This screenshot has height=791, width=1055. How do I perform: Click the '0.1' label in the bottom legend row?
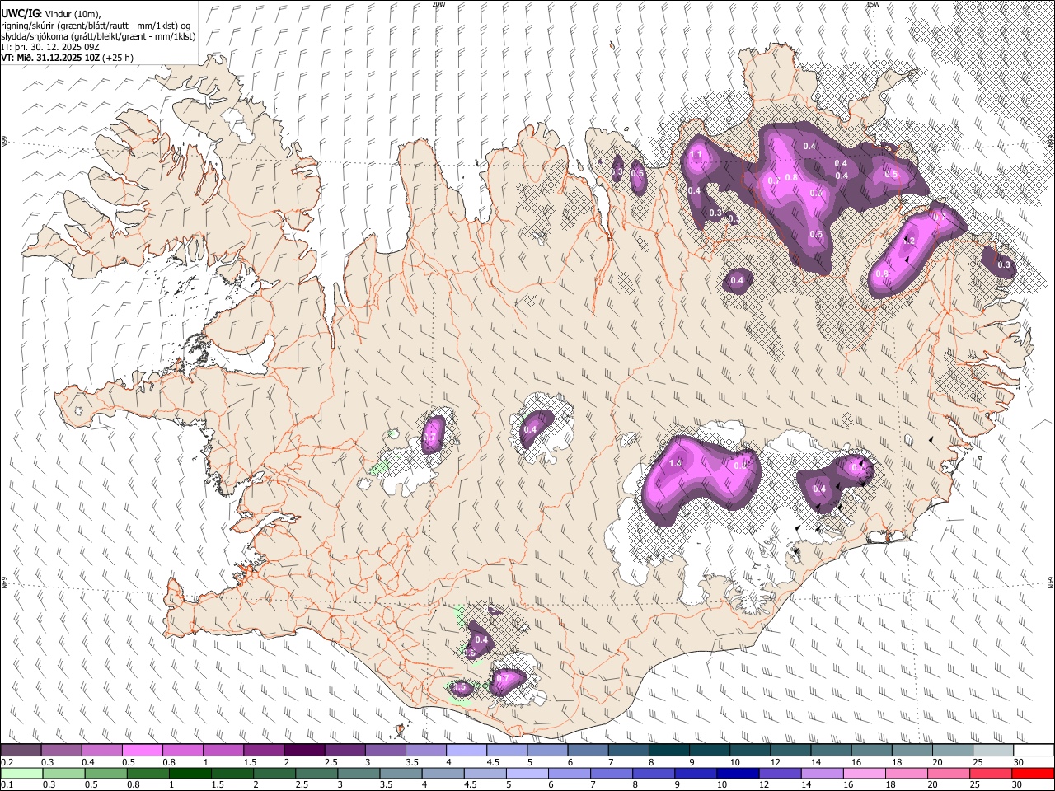point(7,785)
